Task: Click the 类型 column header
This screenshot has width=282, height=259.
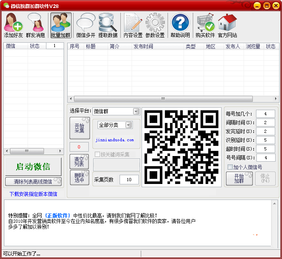Action: point(194,46)
